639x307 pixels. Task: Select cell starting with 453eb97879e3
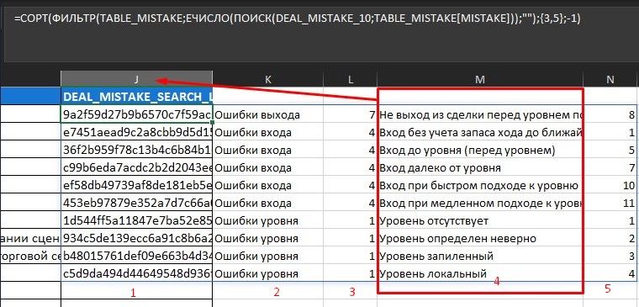coord(136,203)
